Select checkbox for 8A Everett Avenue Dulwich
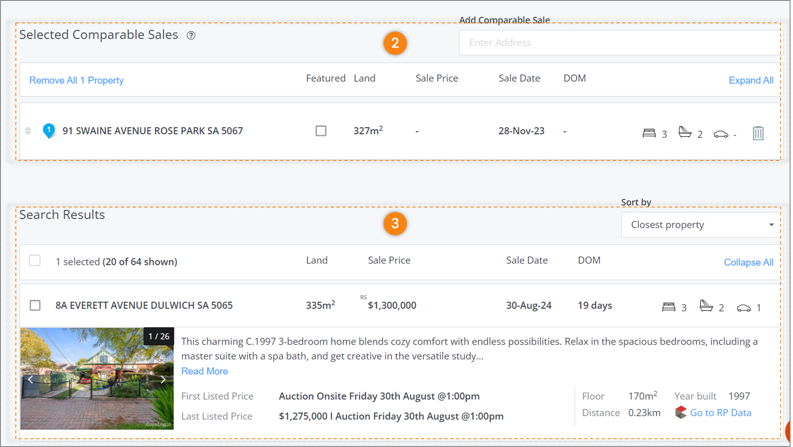Viewport: 793px width, 447px height. click(x=35, y=306)
